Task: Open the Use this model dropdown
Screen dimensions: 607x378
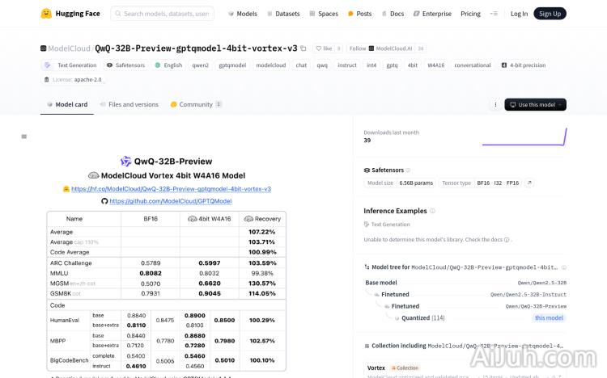Action: pos(535,105)
